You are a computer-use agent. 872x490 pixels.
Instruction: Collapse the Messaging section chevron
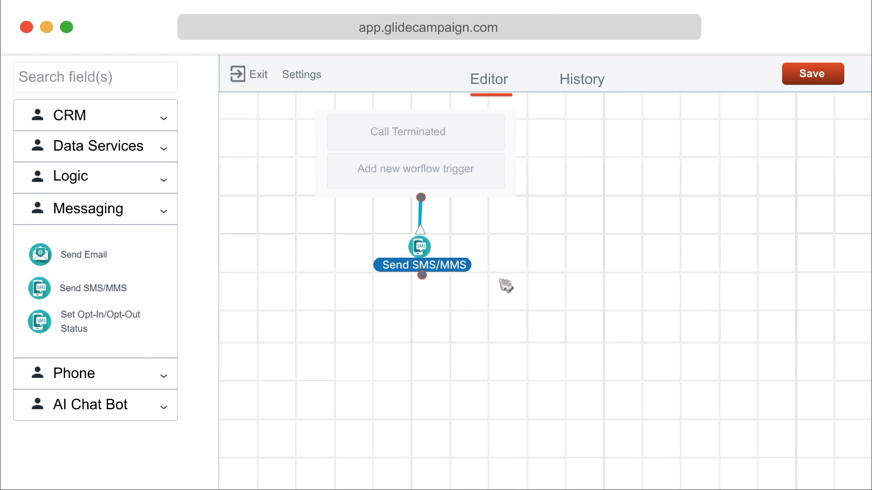163,211
